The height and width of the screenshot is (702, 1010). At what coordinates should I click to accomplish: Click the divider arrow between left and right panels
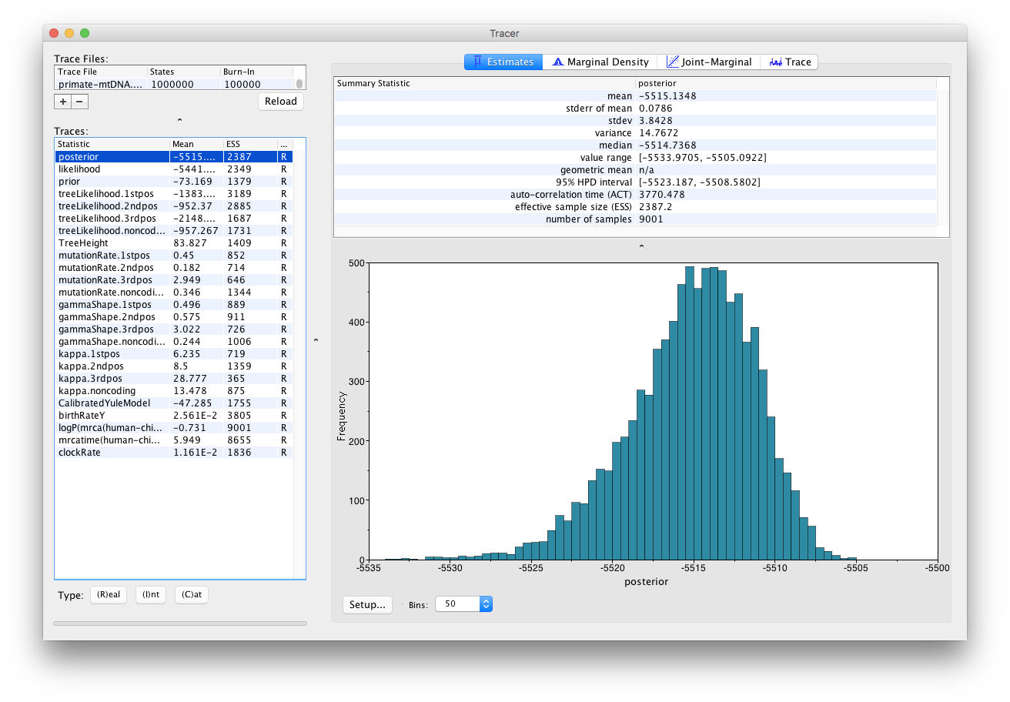click(316, 339)
